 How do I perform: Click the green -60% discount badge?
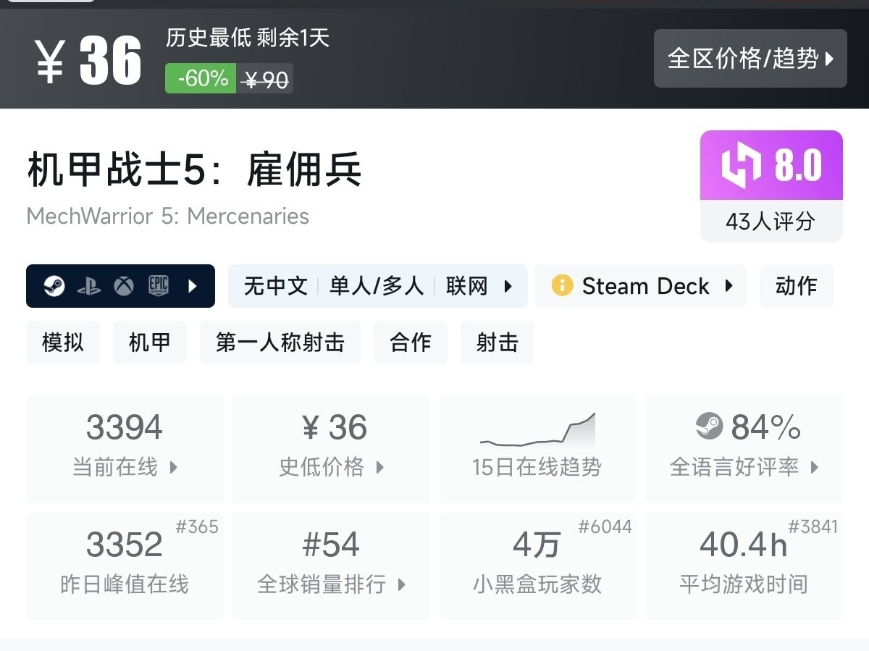pyautogui.click(x=200, y=78)
